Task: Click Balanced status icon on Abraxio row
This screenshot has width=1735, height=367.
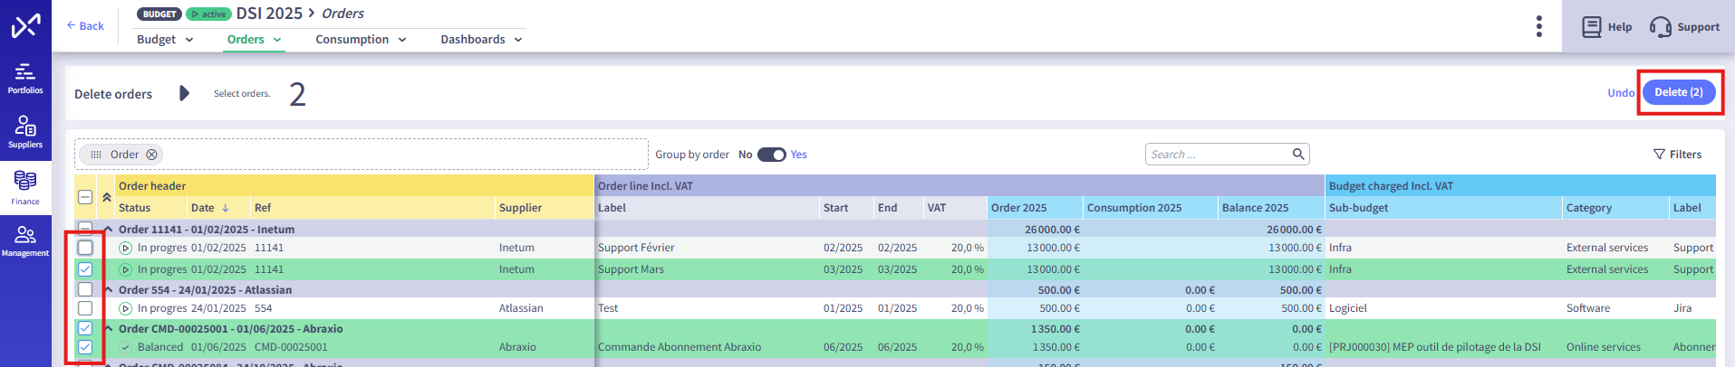Action: (126, 347)
